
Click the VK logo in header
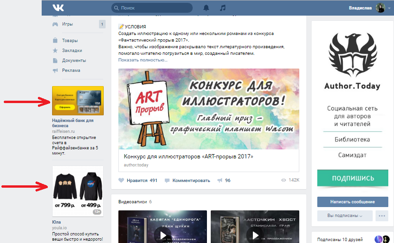58,8
